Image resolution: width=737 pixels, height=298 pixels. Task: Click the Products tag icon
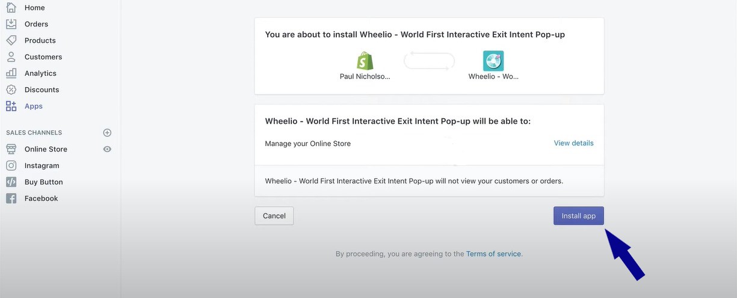pos(11,40)
